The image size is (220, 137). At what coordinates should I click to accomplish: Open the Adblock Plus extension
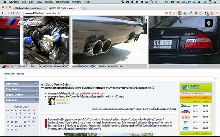(212, 13)
